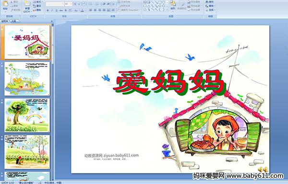The image size is (288, 184).
Task: Toggle Italic formatting
Action: (x=52, y=11)
